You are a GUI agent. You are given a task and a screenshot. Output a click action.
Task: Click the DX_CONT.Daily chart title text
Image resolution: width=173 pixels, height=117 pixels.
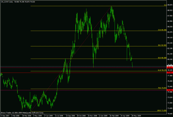pyautogui.click(x=7, y=2)
